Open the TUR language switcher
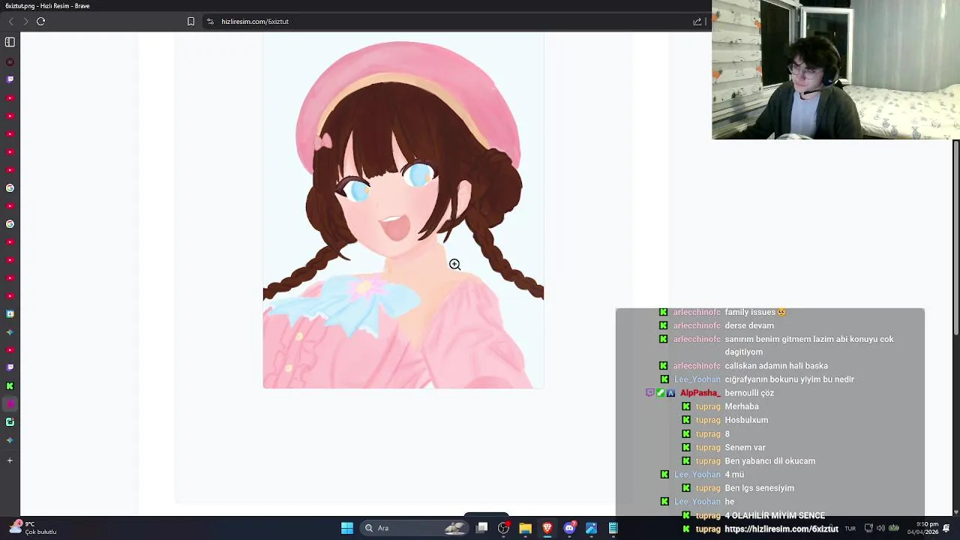The width and height of the screenshot is (960, 540). tap(850, 529)
